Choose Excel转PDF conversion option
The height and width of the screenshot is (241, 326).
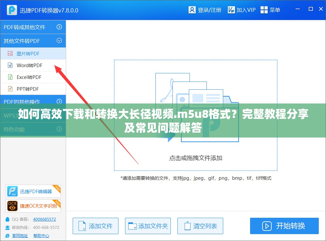click(29, 77)
